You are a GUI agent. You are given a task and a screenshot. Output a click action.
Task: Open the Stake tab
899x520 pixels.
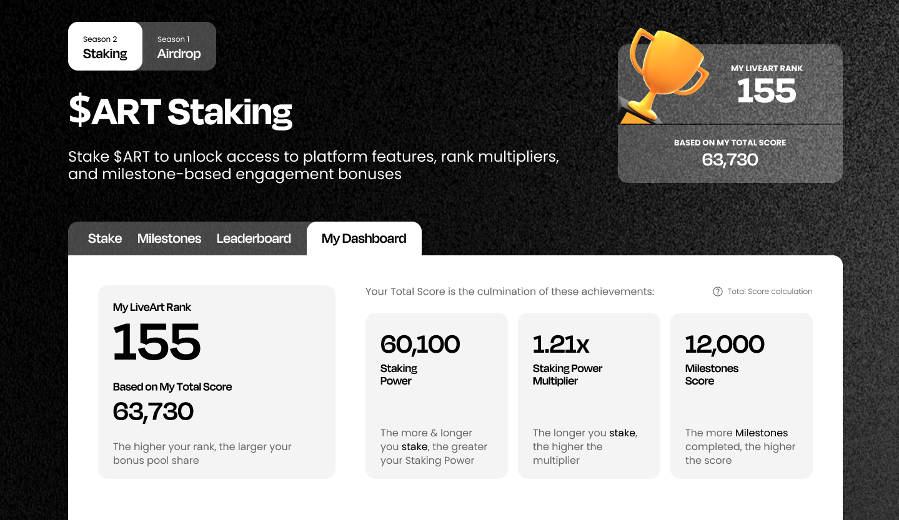click(105, 238)
